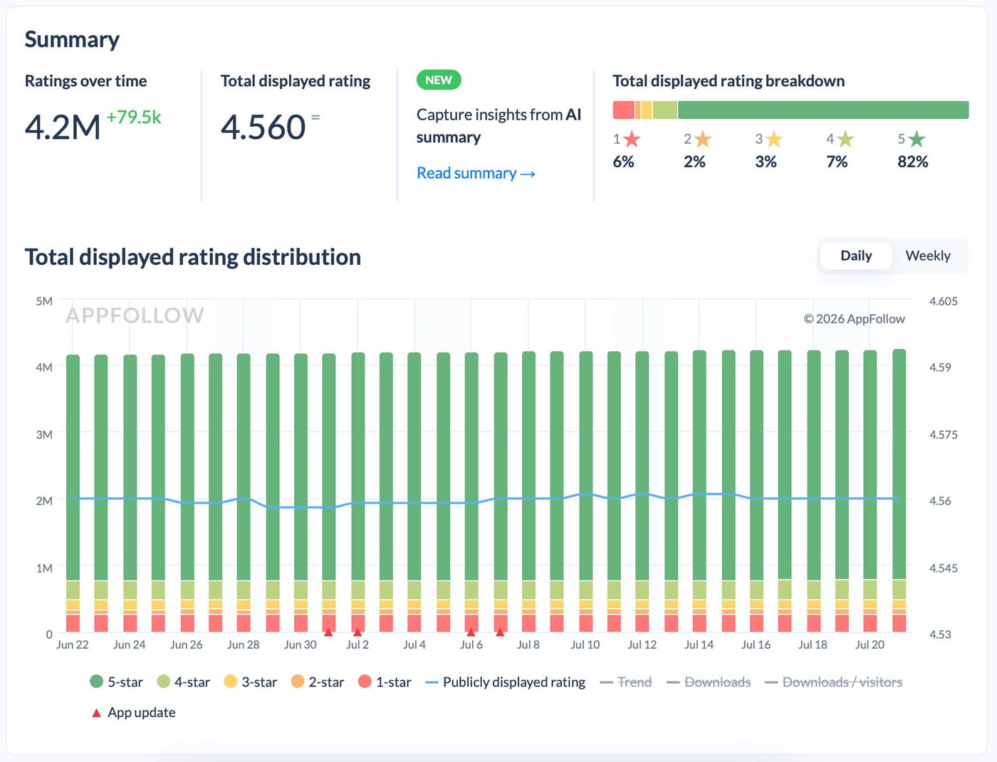Image resolution: width=997 pixels, height=762 pixels.
Task: Click the 4.2M ratings total
Action: click(63, 127)
